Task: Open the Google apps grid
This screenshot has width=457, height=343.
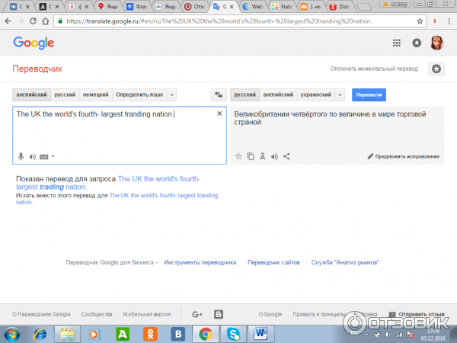Action: point(397,43)
